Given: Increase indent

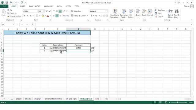Looking at the screenshot, I should tap(68, 16).
